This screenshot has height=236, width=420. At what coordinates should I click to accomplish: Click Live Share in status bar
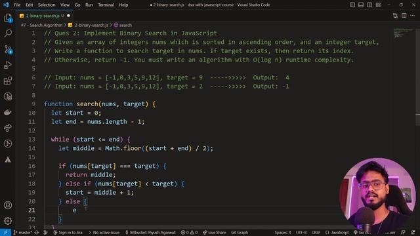214,233
